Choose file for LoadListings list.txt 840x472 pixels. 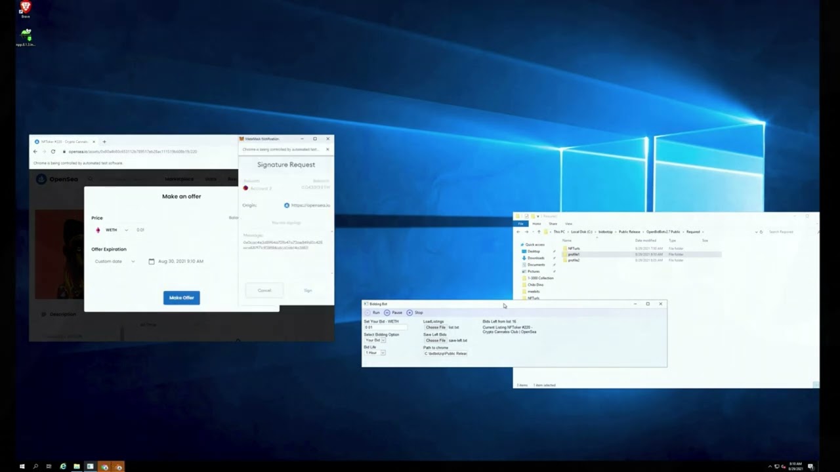[x=435, y=327]
